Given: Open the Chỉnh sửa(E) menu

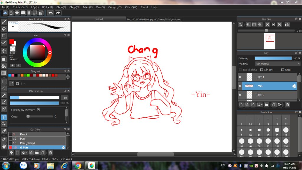Looking at the screenshot, I should 20,7.
